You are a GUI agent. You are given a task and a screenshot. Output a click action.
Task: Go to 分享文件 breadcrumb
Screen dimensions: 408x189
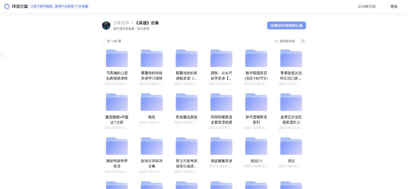tap(121, 23)
